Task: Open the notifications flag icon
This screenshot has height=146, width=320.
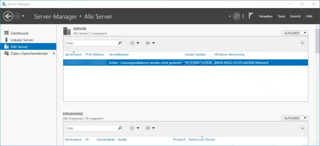Action: tap(251, 16)
